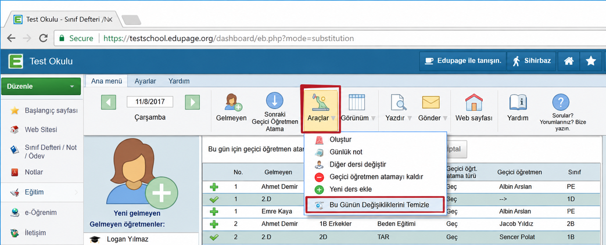Click the date field showing 11/8/2017
This screenshot has width=606, height=245.
(150, 102)
